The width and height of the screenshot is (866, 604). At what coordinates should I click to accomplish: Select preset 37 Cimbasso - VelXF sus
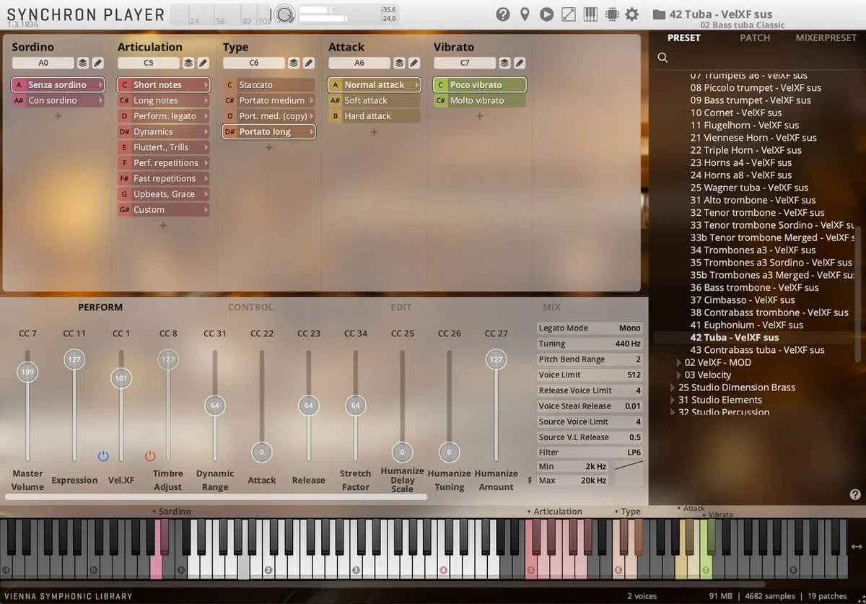[x=742, y=300]
